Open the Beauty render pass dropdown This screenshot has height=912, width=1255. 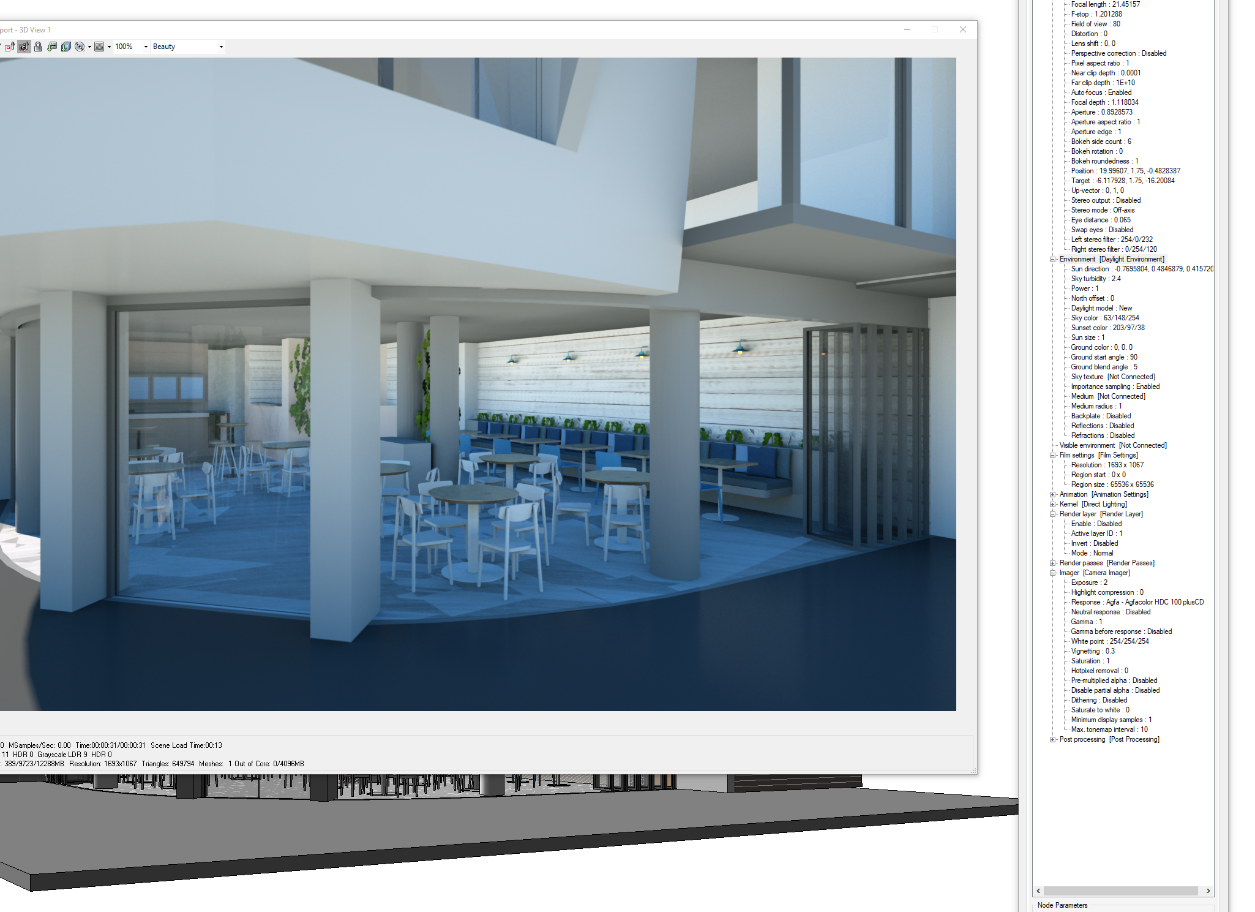(x=221, y=47)
